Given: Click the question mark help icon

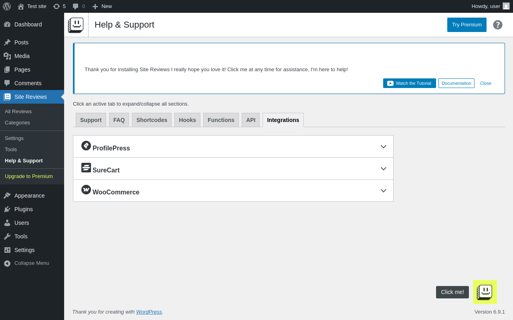Looking at the screenshot, I should click(498, 25).
